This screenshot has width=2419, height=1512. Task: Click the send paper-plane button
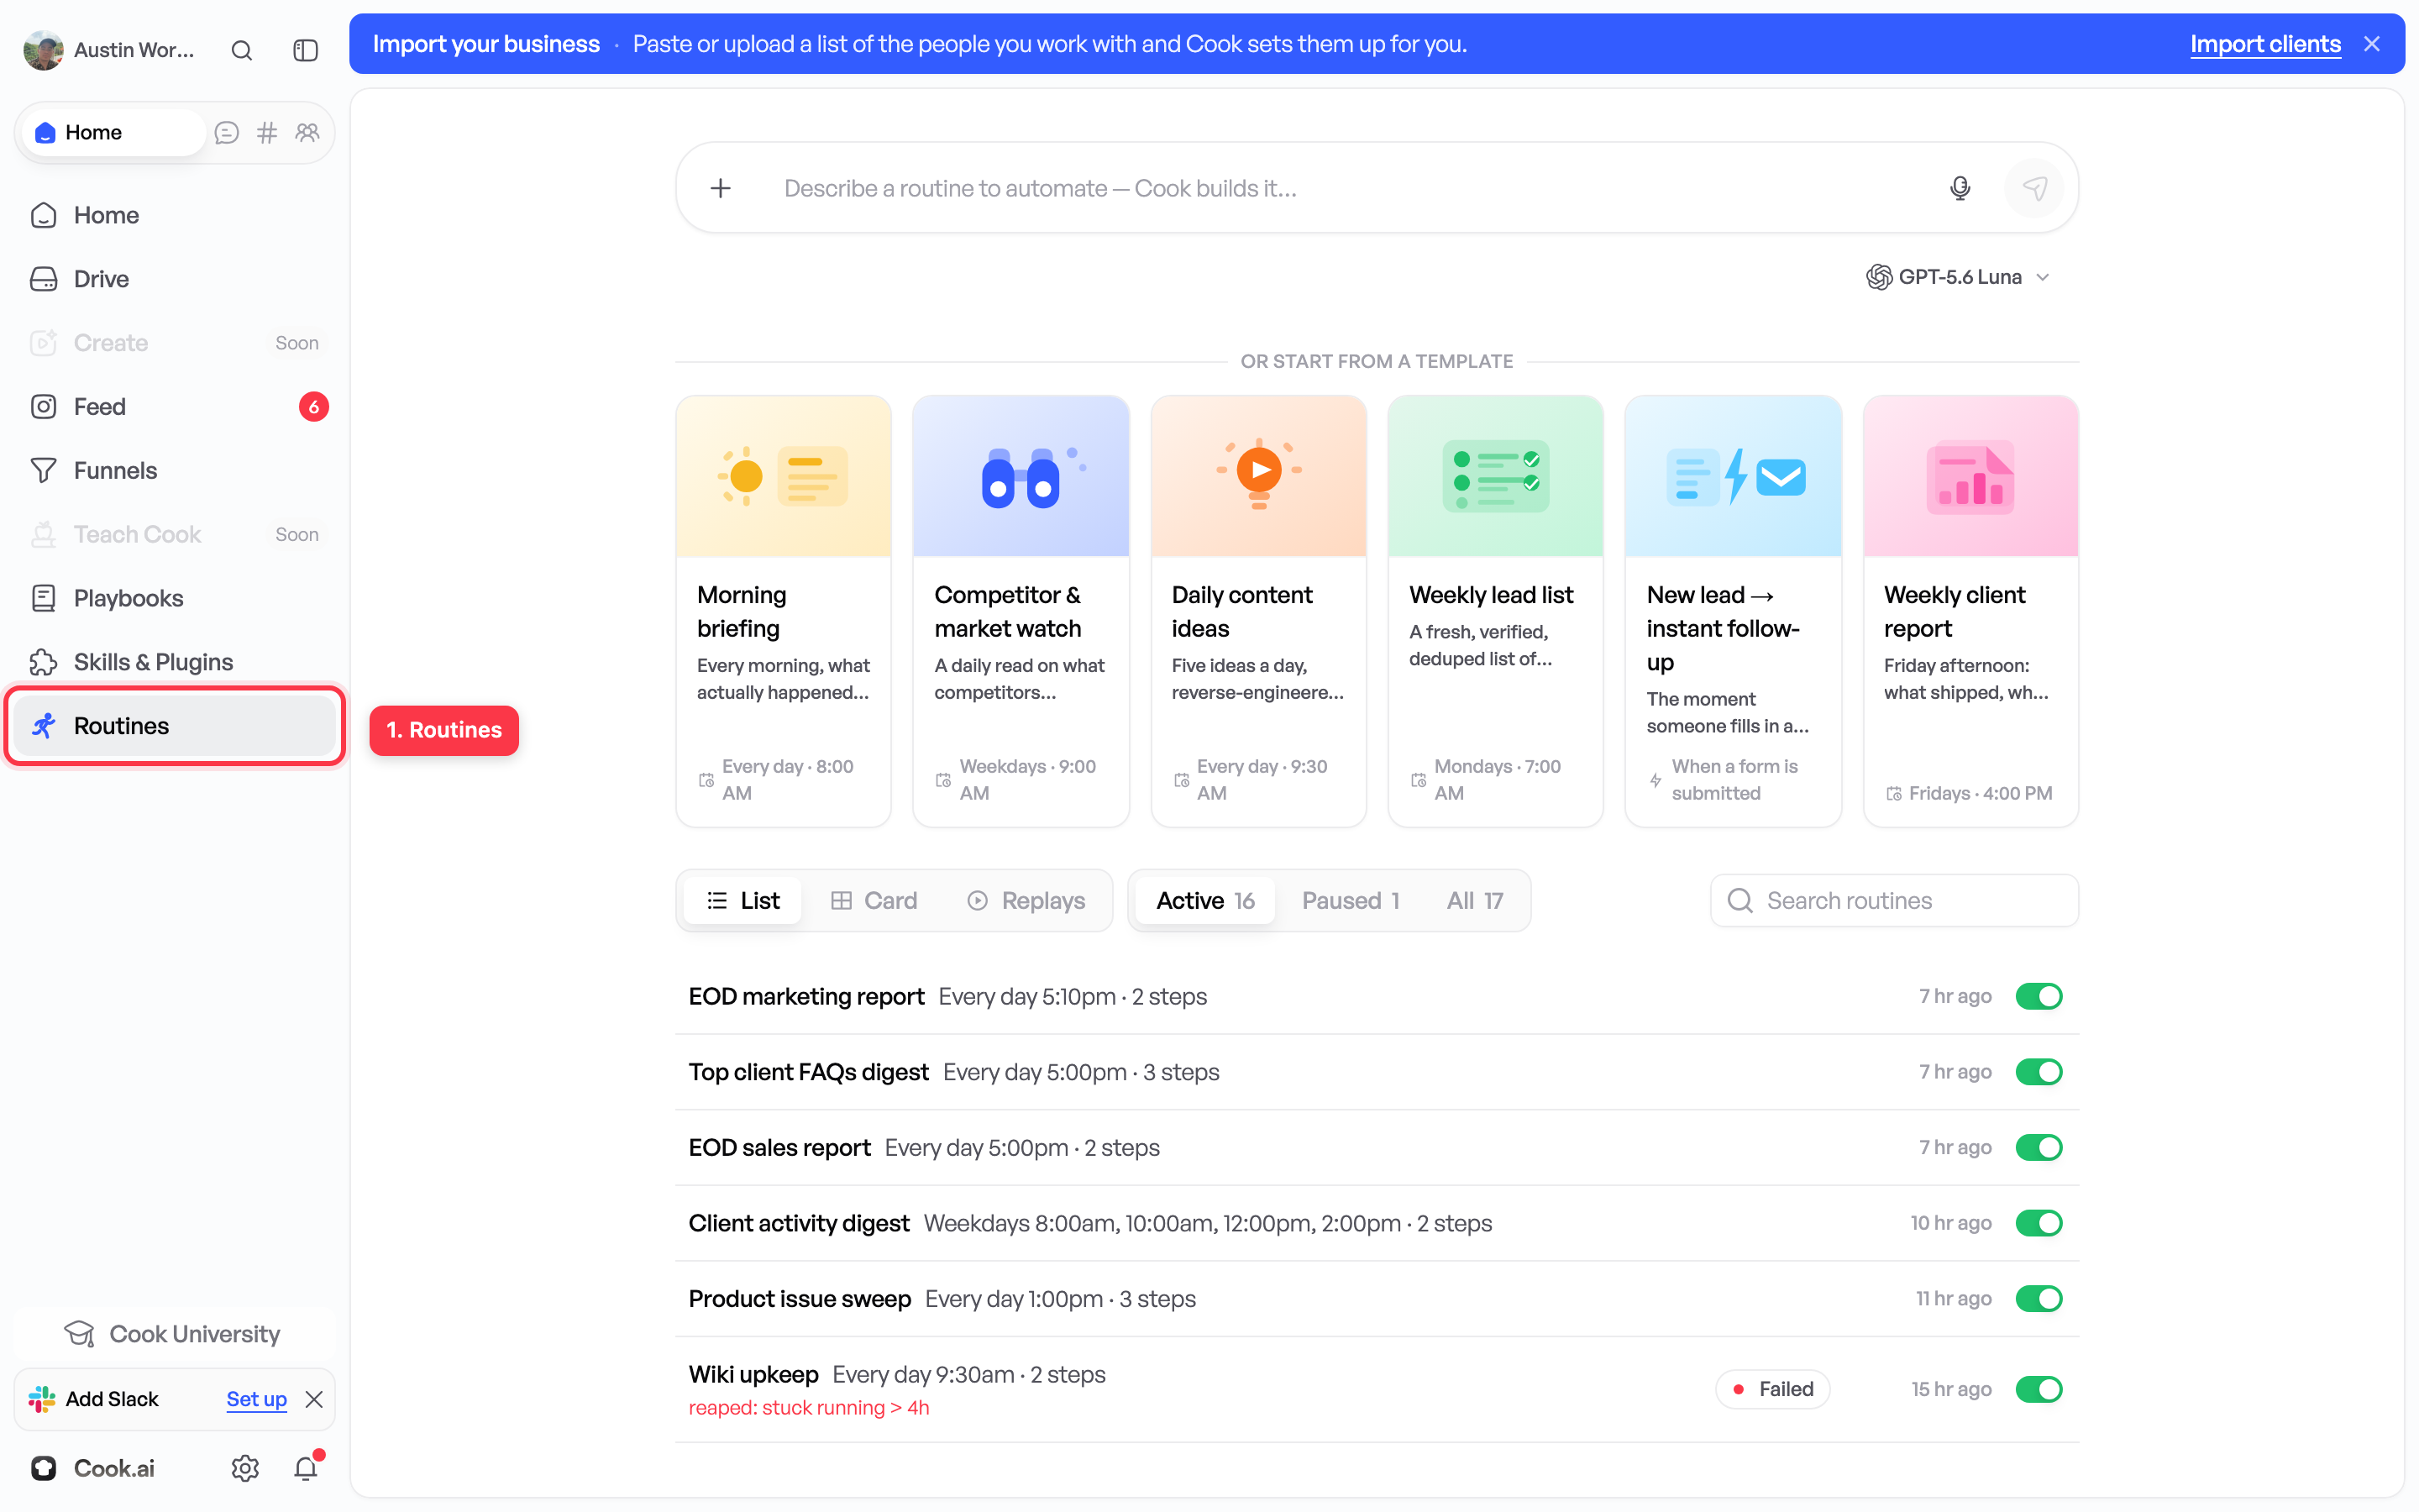tap(2034, 188)
